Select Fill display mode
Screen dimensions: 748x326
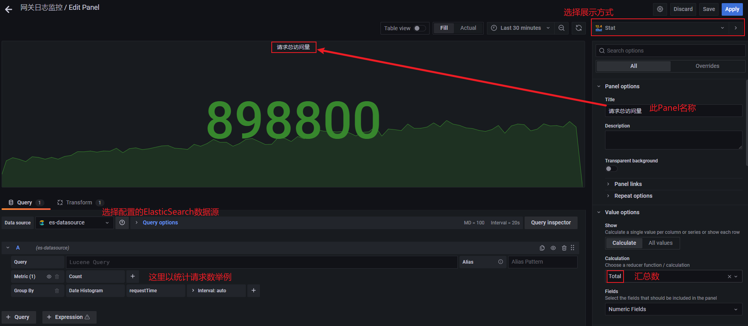(444, 28)
